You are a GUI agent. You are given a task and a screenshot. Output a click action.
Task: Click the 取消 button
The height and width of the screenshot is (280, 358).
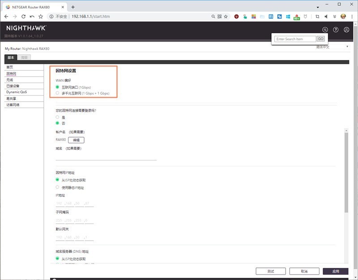[x=304, y=271]
